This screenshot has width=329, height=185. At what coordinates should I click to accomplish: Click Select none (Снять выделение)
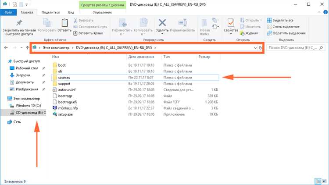pos(283,27)
